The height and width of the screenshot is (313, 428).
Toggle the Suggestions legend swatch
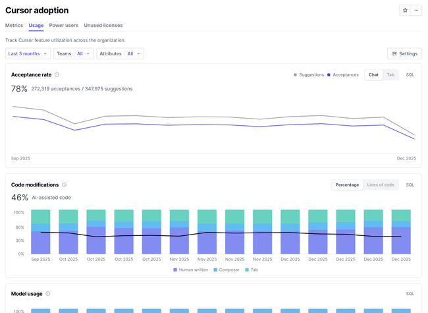295,75
